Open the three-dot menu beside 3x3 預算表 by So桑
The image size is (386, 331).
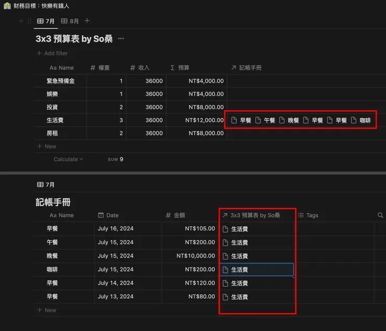coord(121,39)
